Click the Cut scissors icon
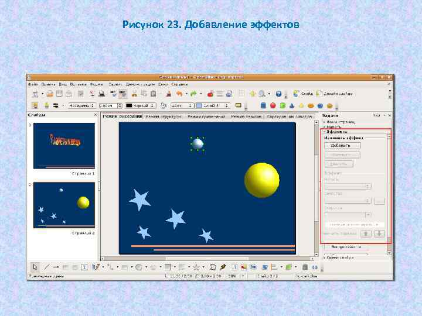The height and width of the screenshot is (316, 422). click(x=134, y=94)
